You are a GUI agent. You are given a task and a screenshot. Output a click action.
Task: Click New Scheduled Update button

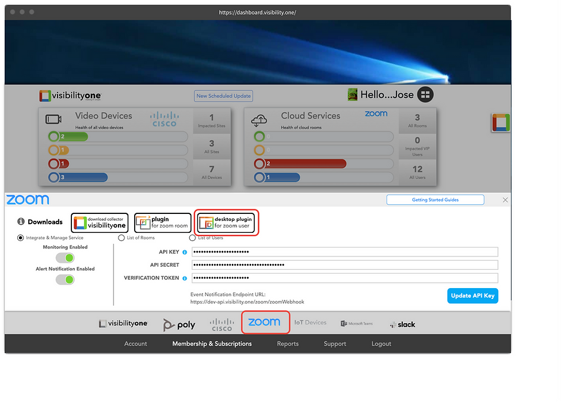[x=223, y=96]
